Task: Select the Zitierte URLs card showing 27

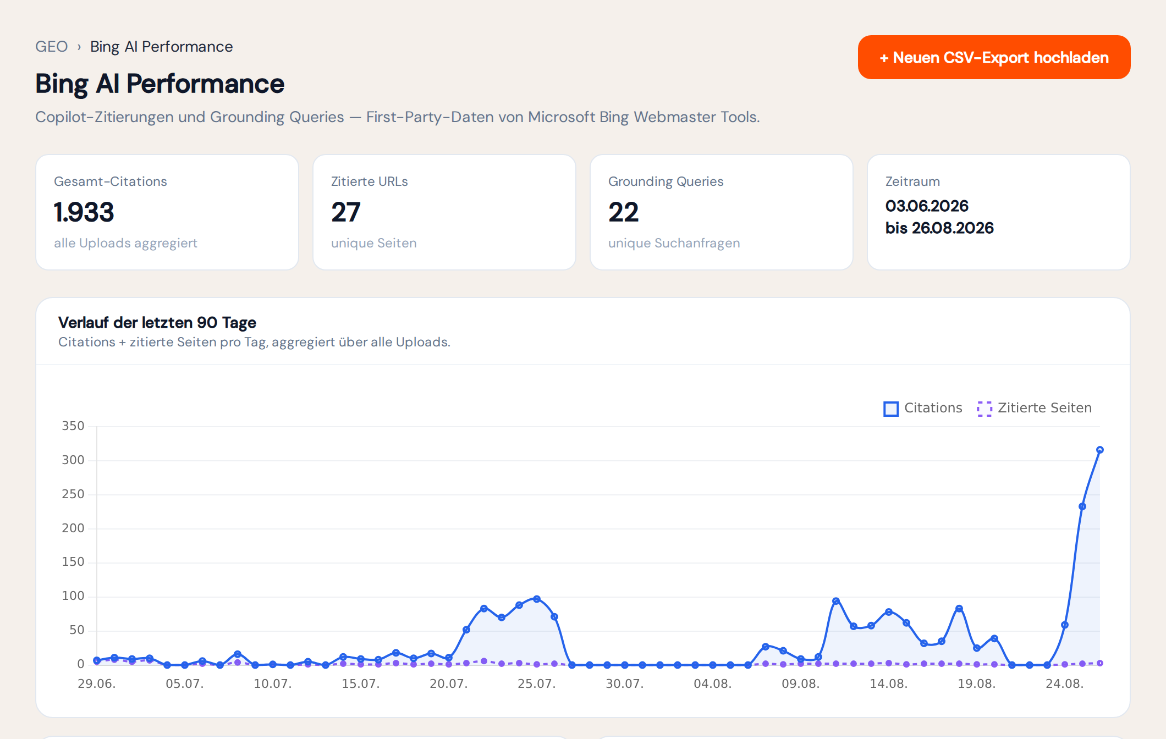Action: point(444,212)
